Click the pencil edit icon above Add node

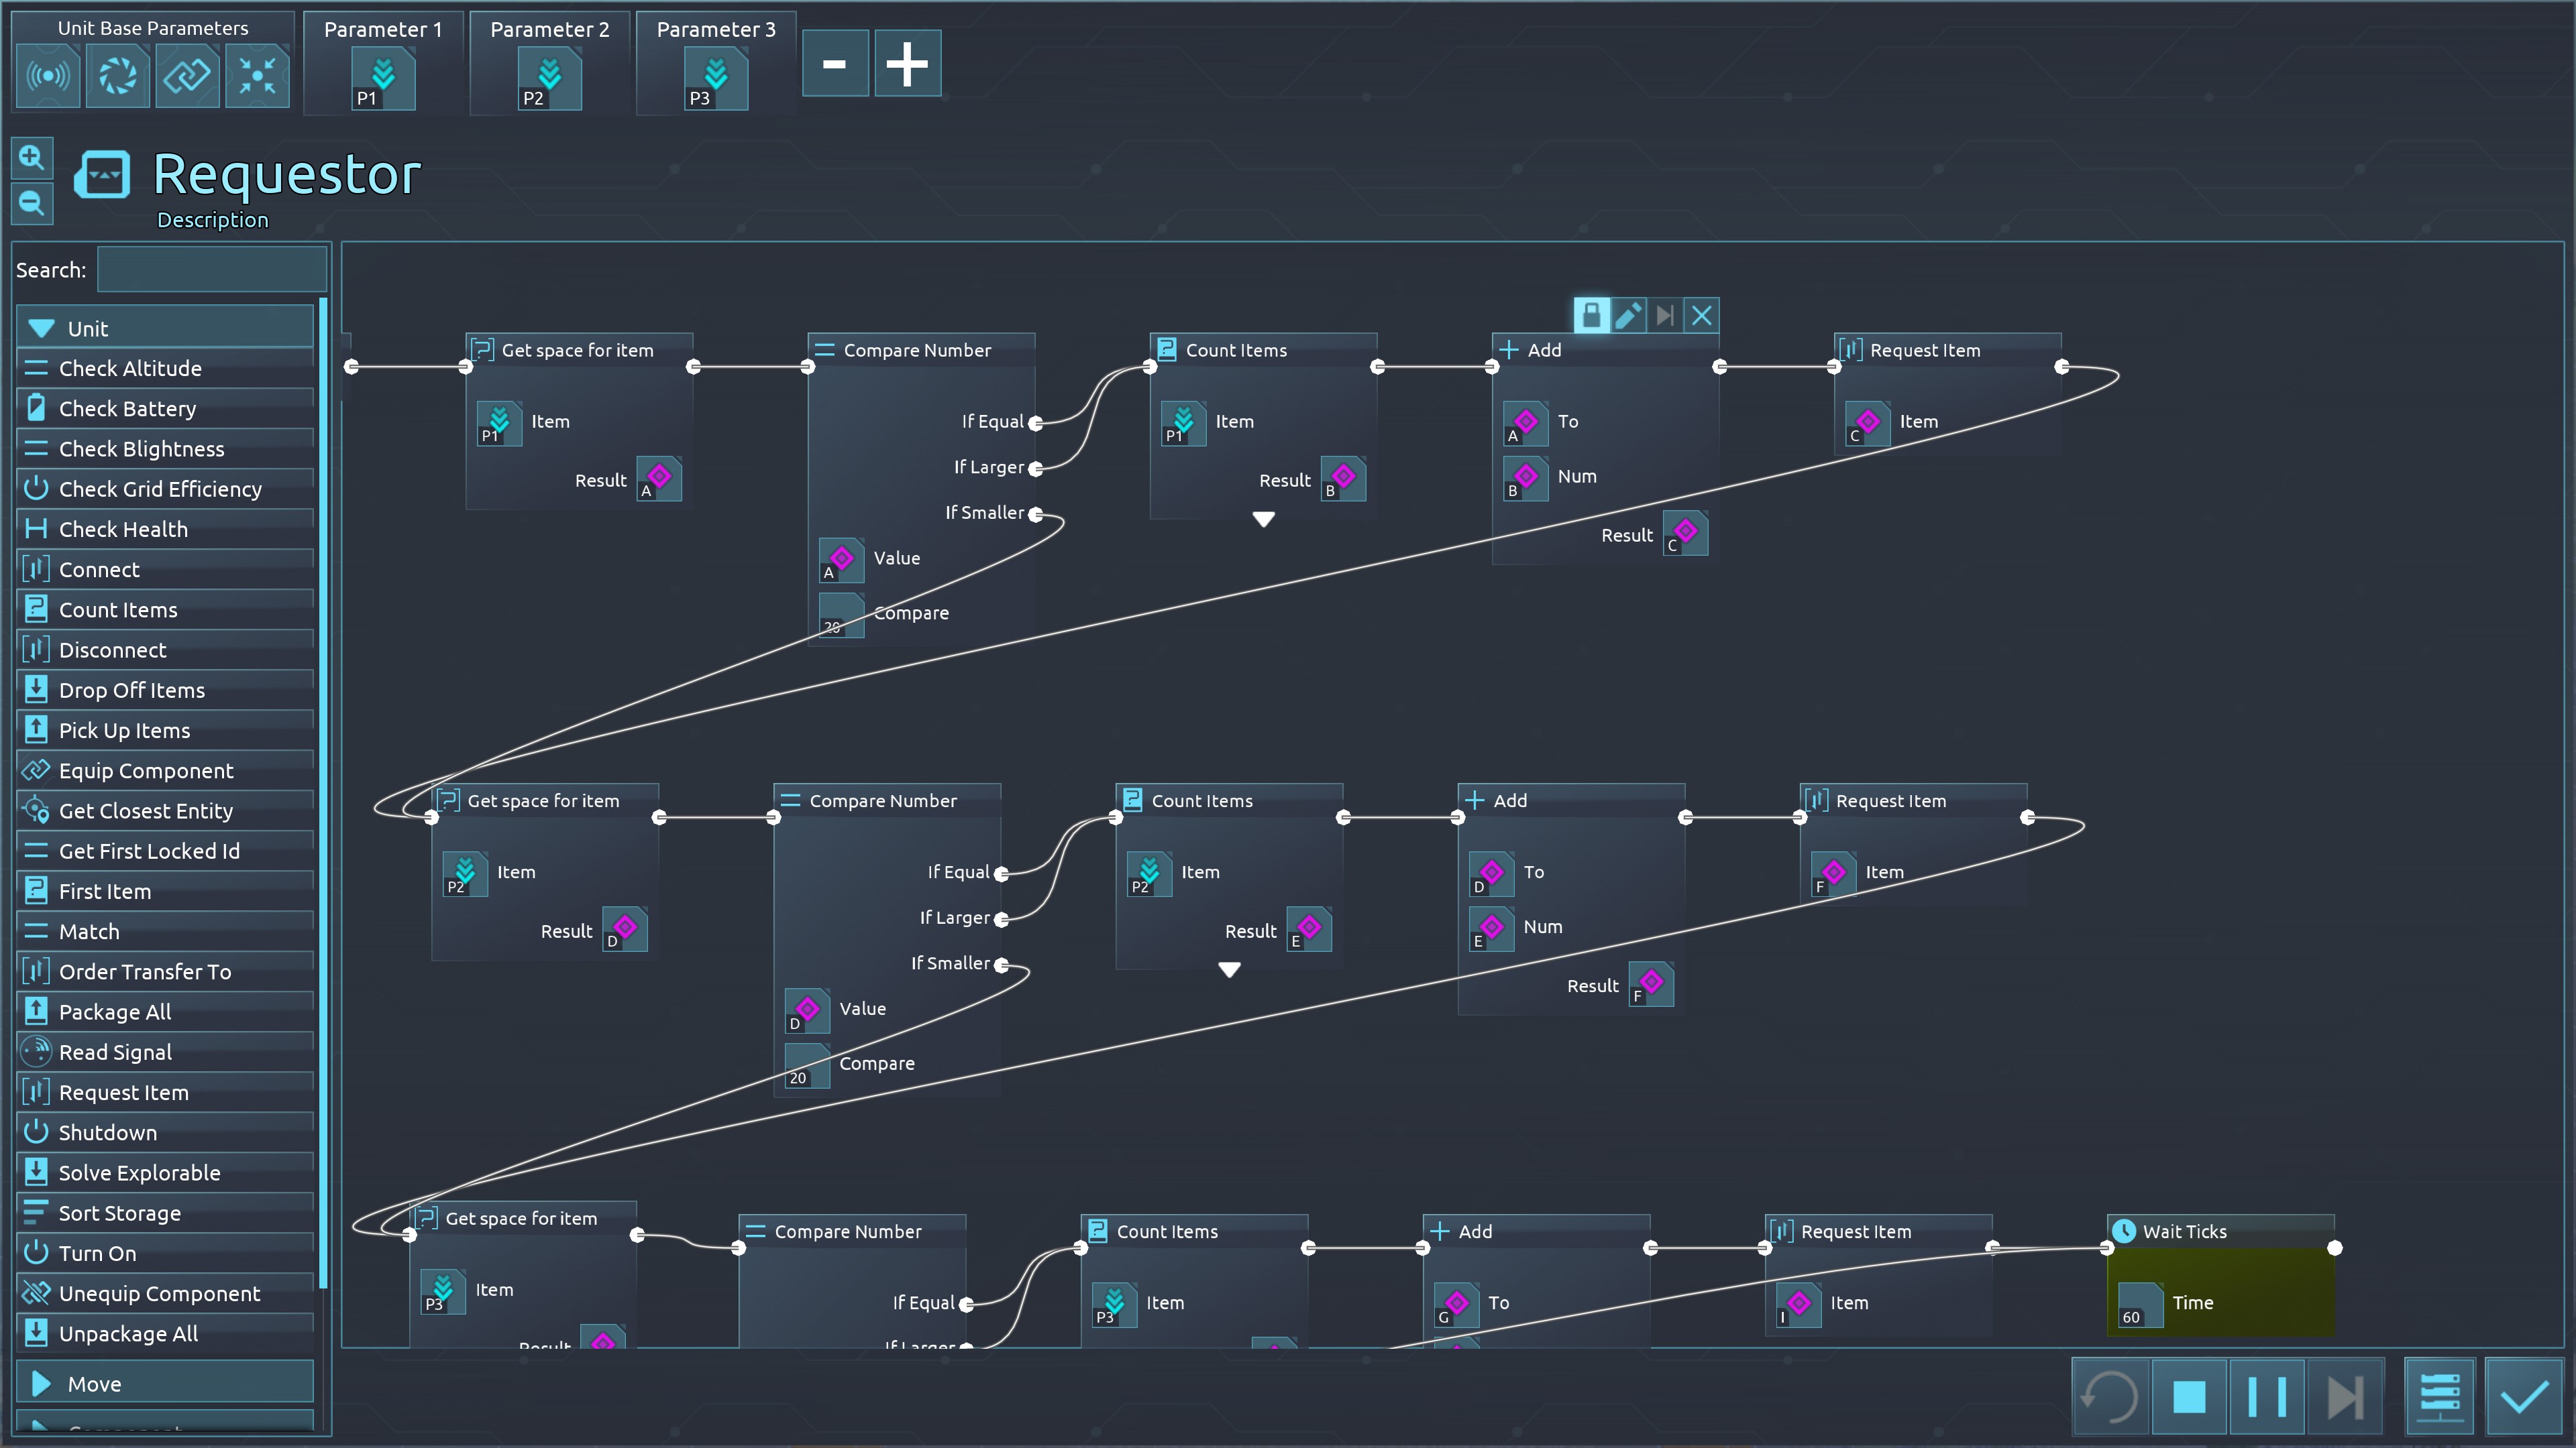coord(1628,316)
